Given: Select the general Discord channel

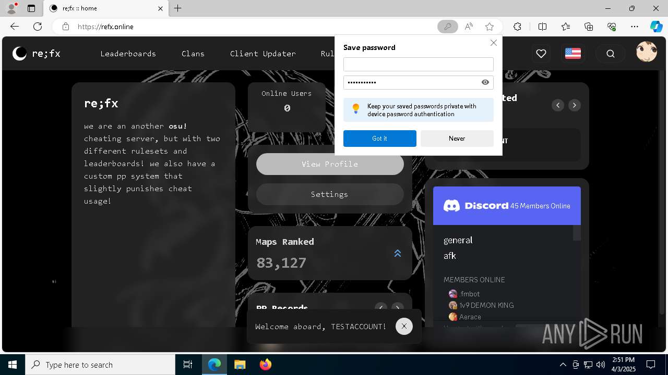Looking at the screenshot, I should [x=458, y=240].
